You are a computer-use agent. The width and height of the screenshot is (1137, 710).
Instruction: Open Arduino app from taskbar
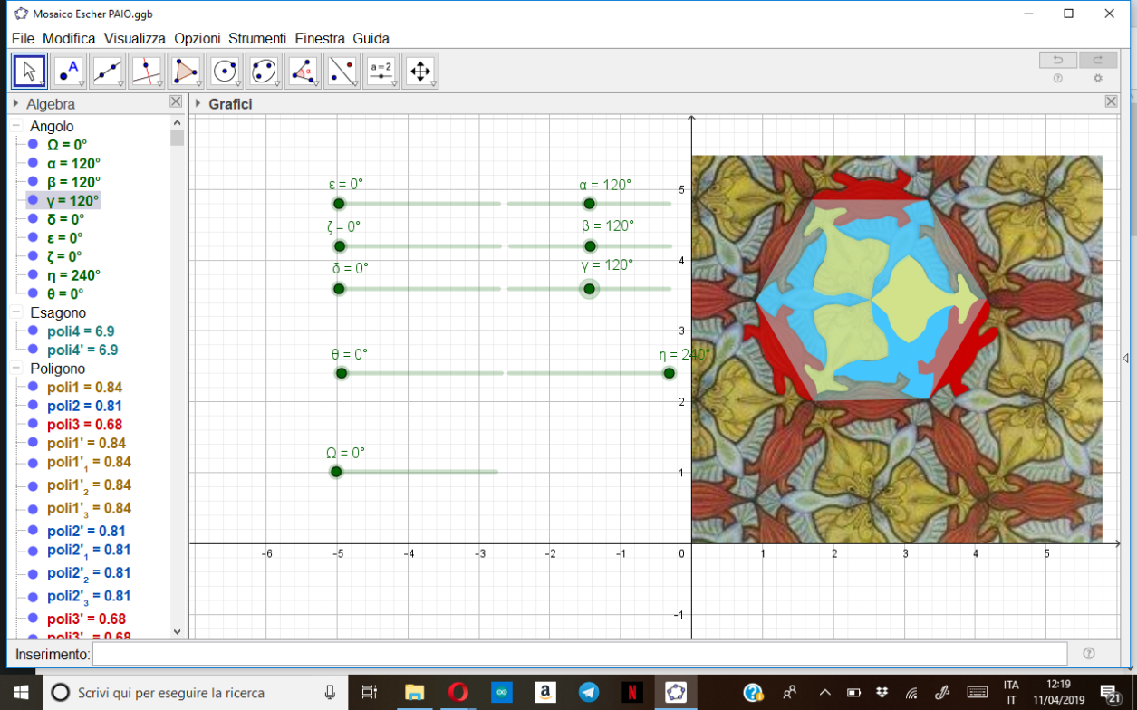[x=501, y=693]
